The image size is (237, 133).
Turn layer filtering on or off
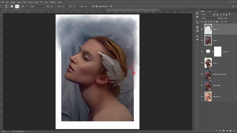[230, 14]
